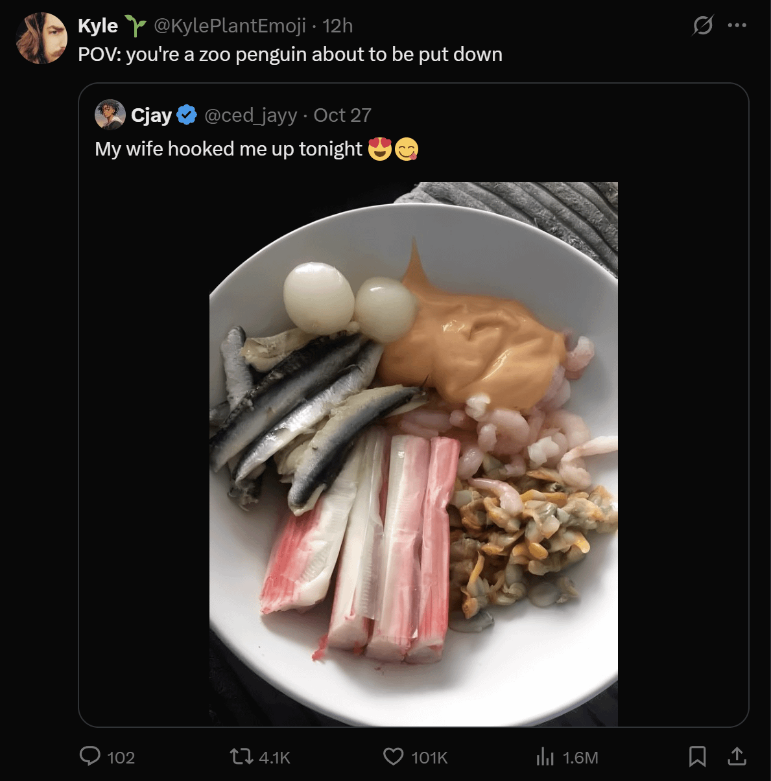Open the seafood plate photo

pos(413,454)
